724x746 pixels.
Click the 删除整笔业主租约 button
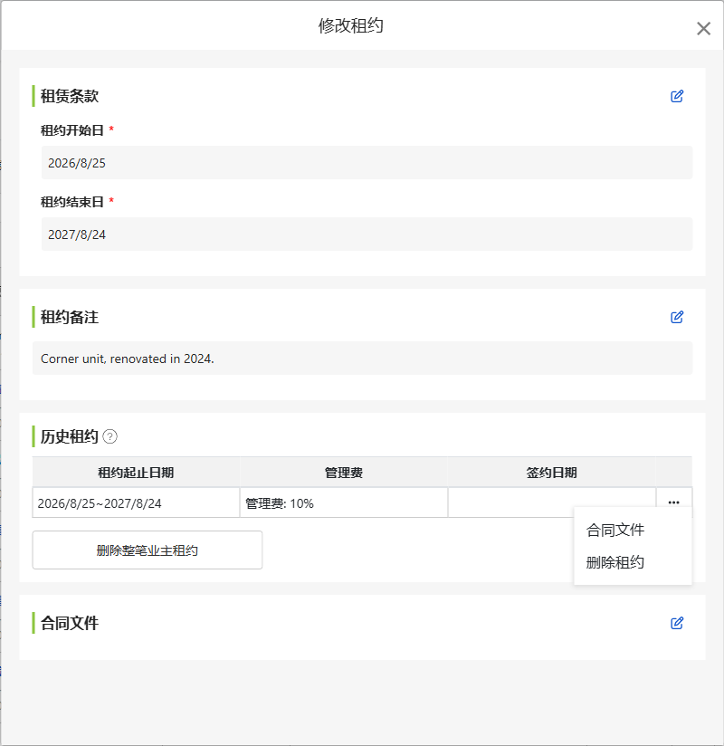click(x=148, y=550)
